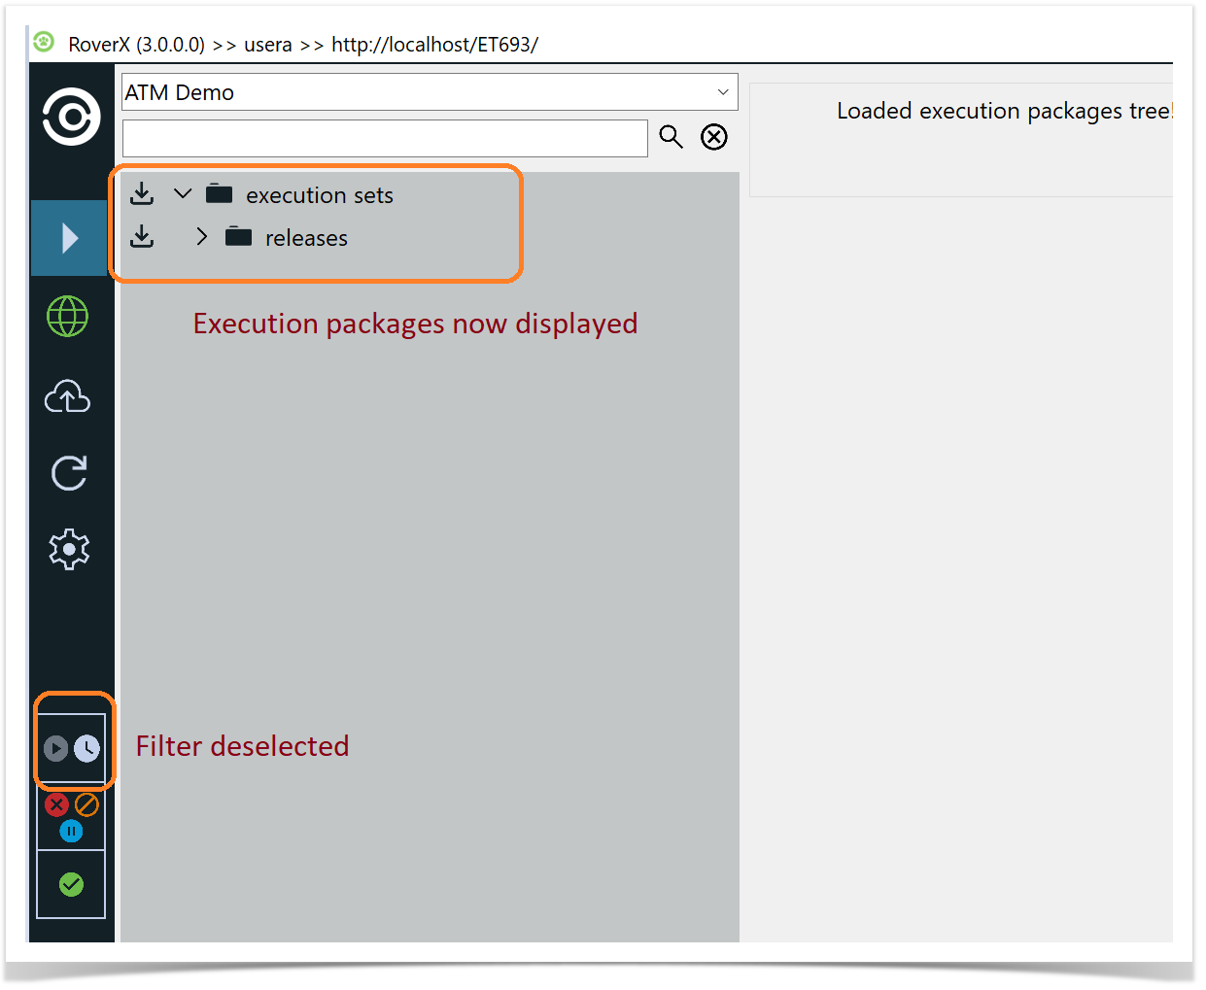Click into the package search text field
The image size is (1206, 990).
coord(385,138)
